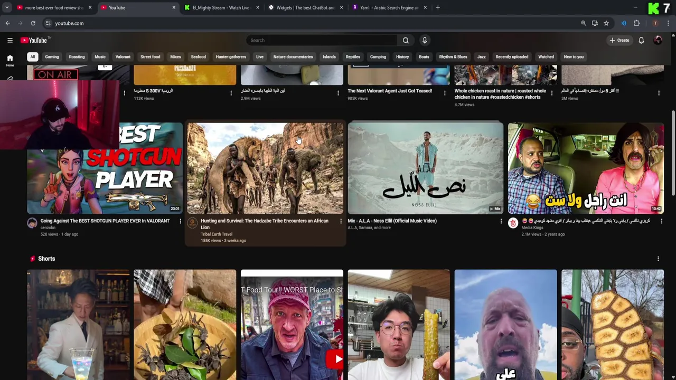Reload the page in browser toolbar
676x380 pixels.
coord(33,23)
